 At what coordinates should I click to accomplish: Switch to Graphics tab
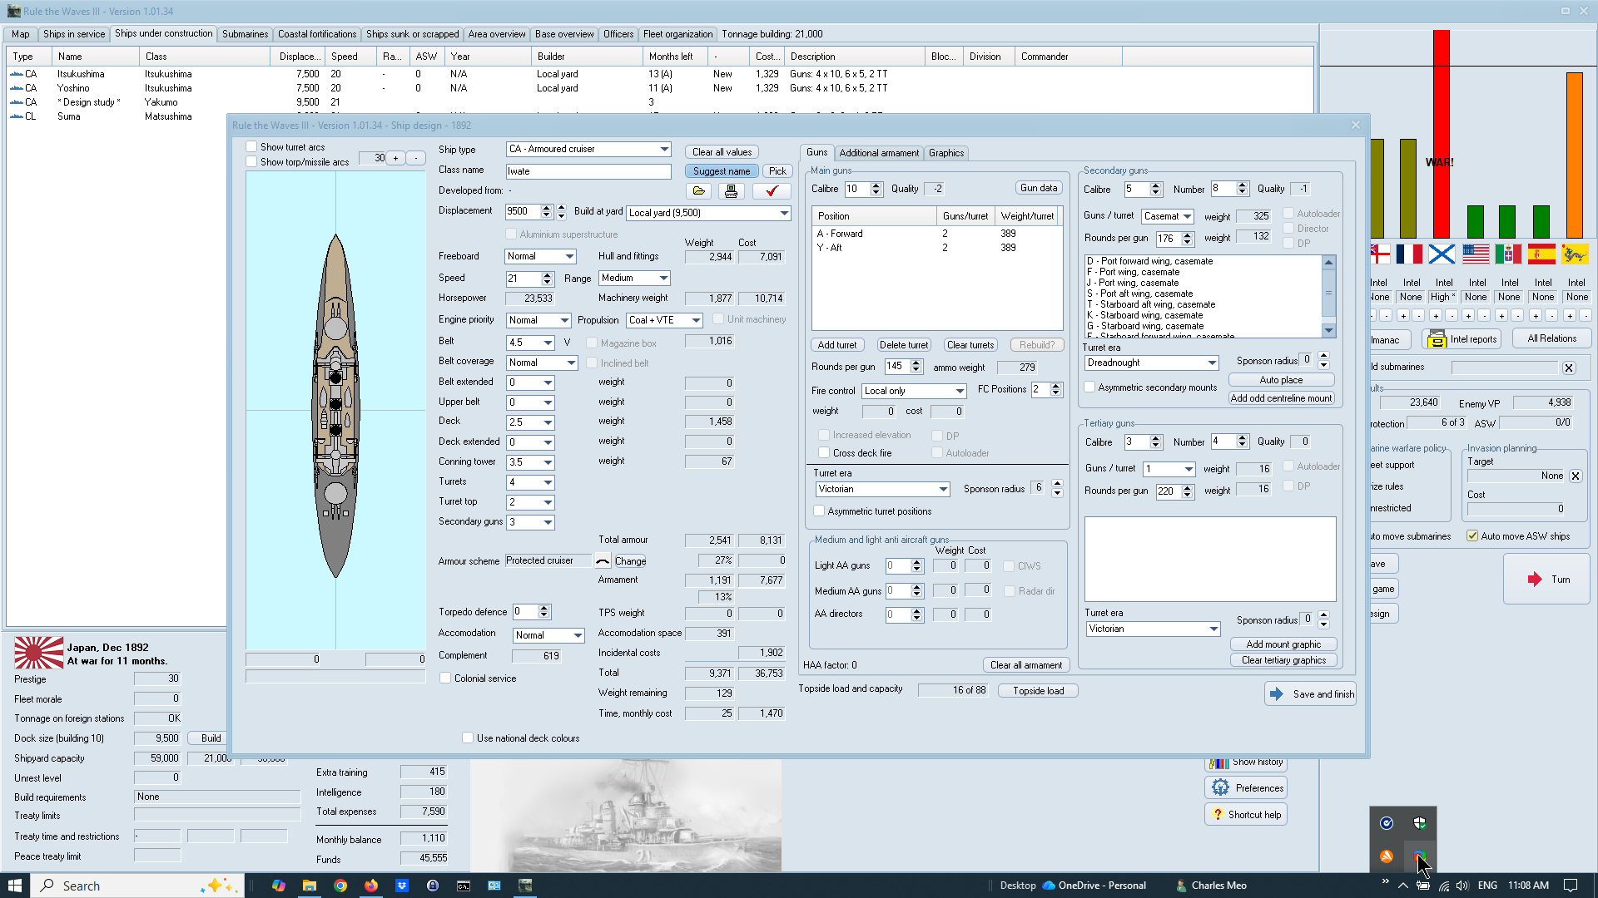point(946,153)
